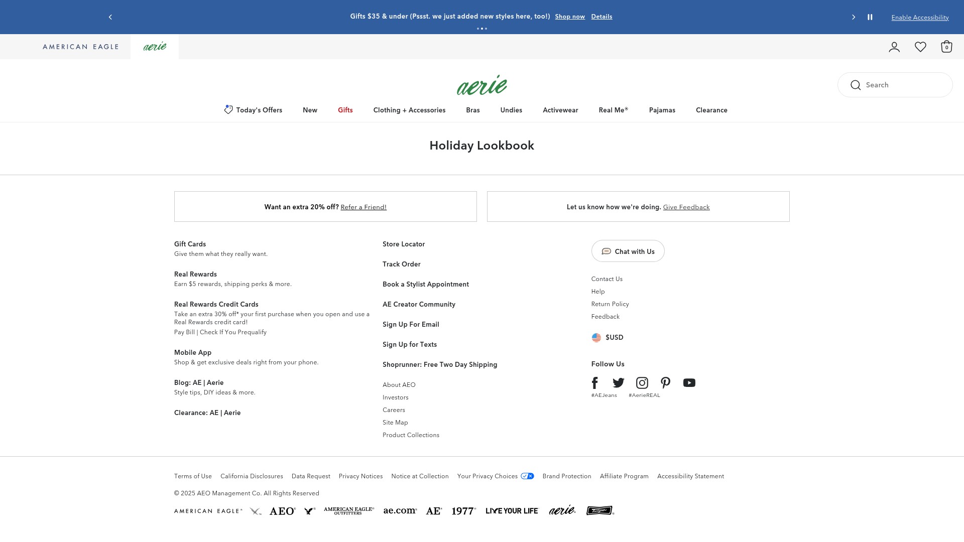Advance to next promo banner message
The width and height of the screenshot is (964, 542).
pyautogui.click(x=854, y=17)
